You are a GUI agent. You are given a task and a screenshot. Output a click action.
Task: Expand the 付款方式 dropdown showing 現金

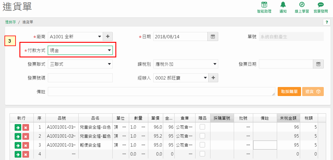click(109, 50)
